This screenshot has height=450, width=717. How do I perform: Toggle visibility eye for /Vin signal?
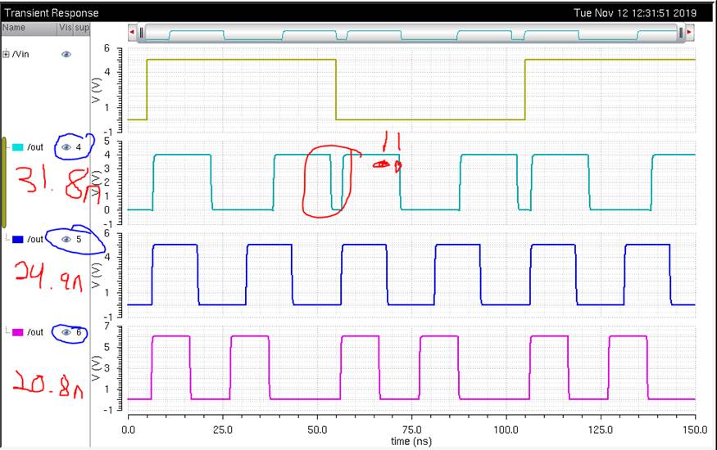[66, 54]
